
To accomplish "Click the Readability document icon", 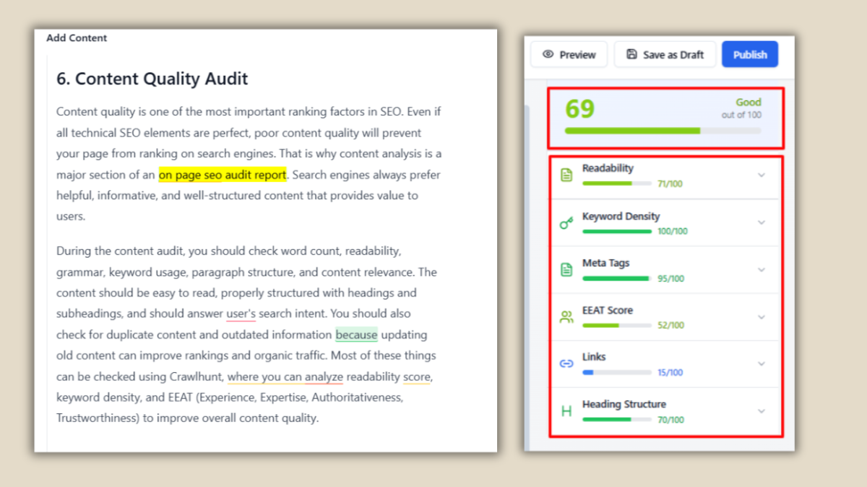I will [x=566, y=175].
